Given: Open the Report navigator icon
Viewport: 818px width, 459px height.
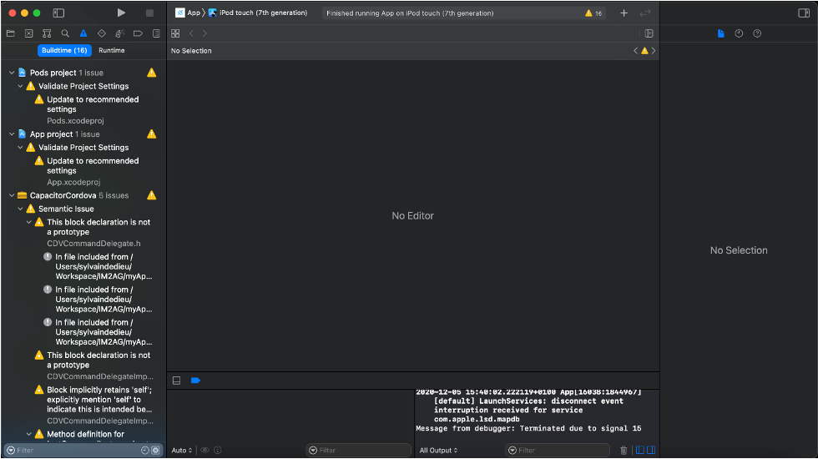Looking at the screenshot, I should point(156,33).
